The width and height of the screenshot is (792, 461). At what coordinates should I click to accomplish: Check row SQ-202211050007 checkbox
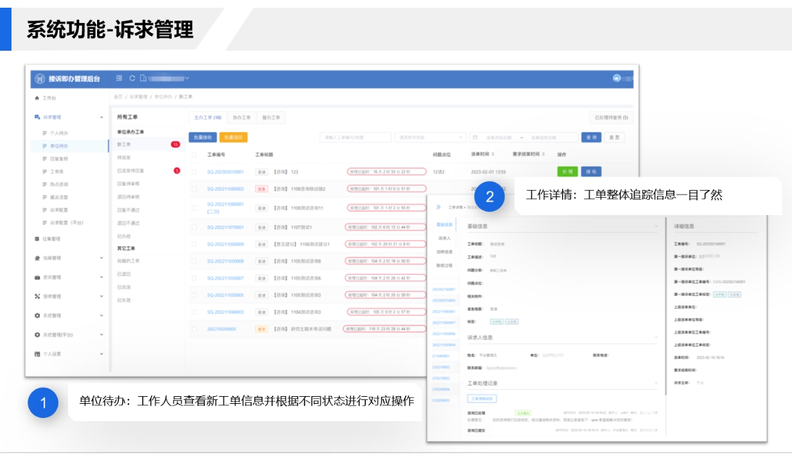coord(194,278)
